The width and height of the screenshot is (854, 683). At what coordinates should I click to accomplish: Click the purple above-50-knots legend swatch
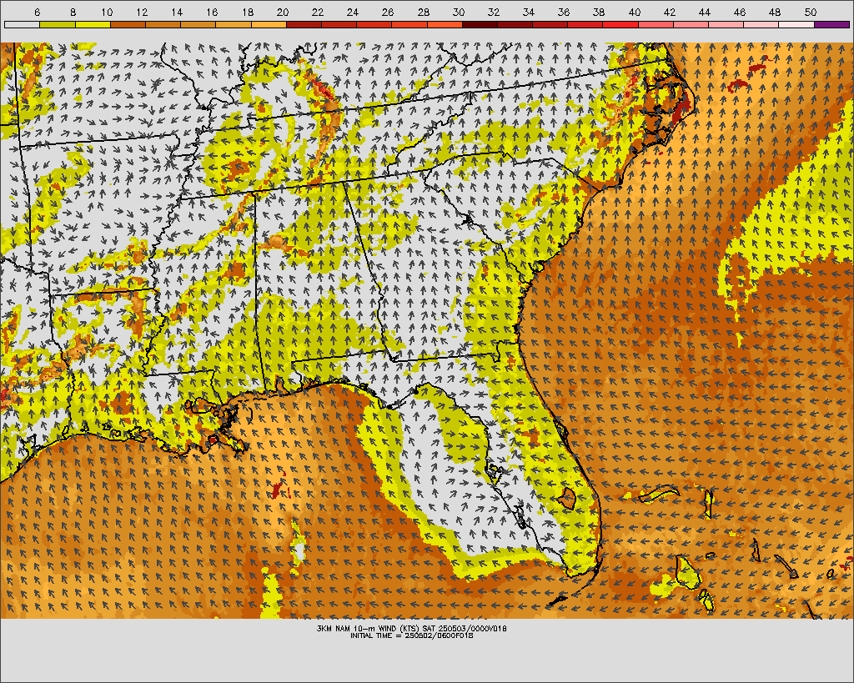click(x=831, y=24)
